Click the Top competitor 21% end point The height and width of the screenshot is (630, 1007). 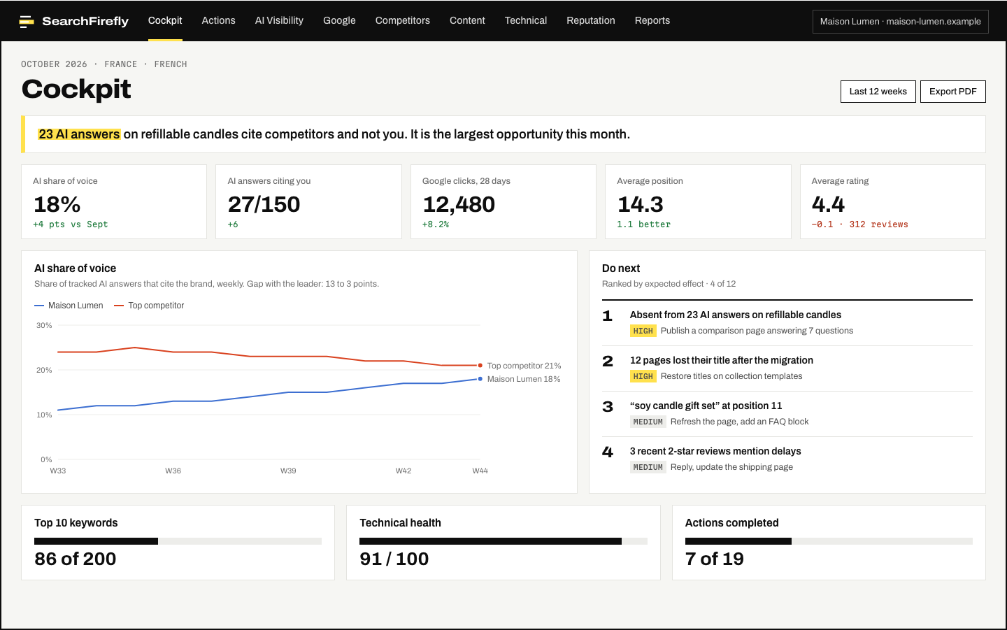[480, 365]
